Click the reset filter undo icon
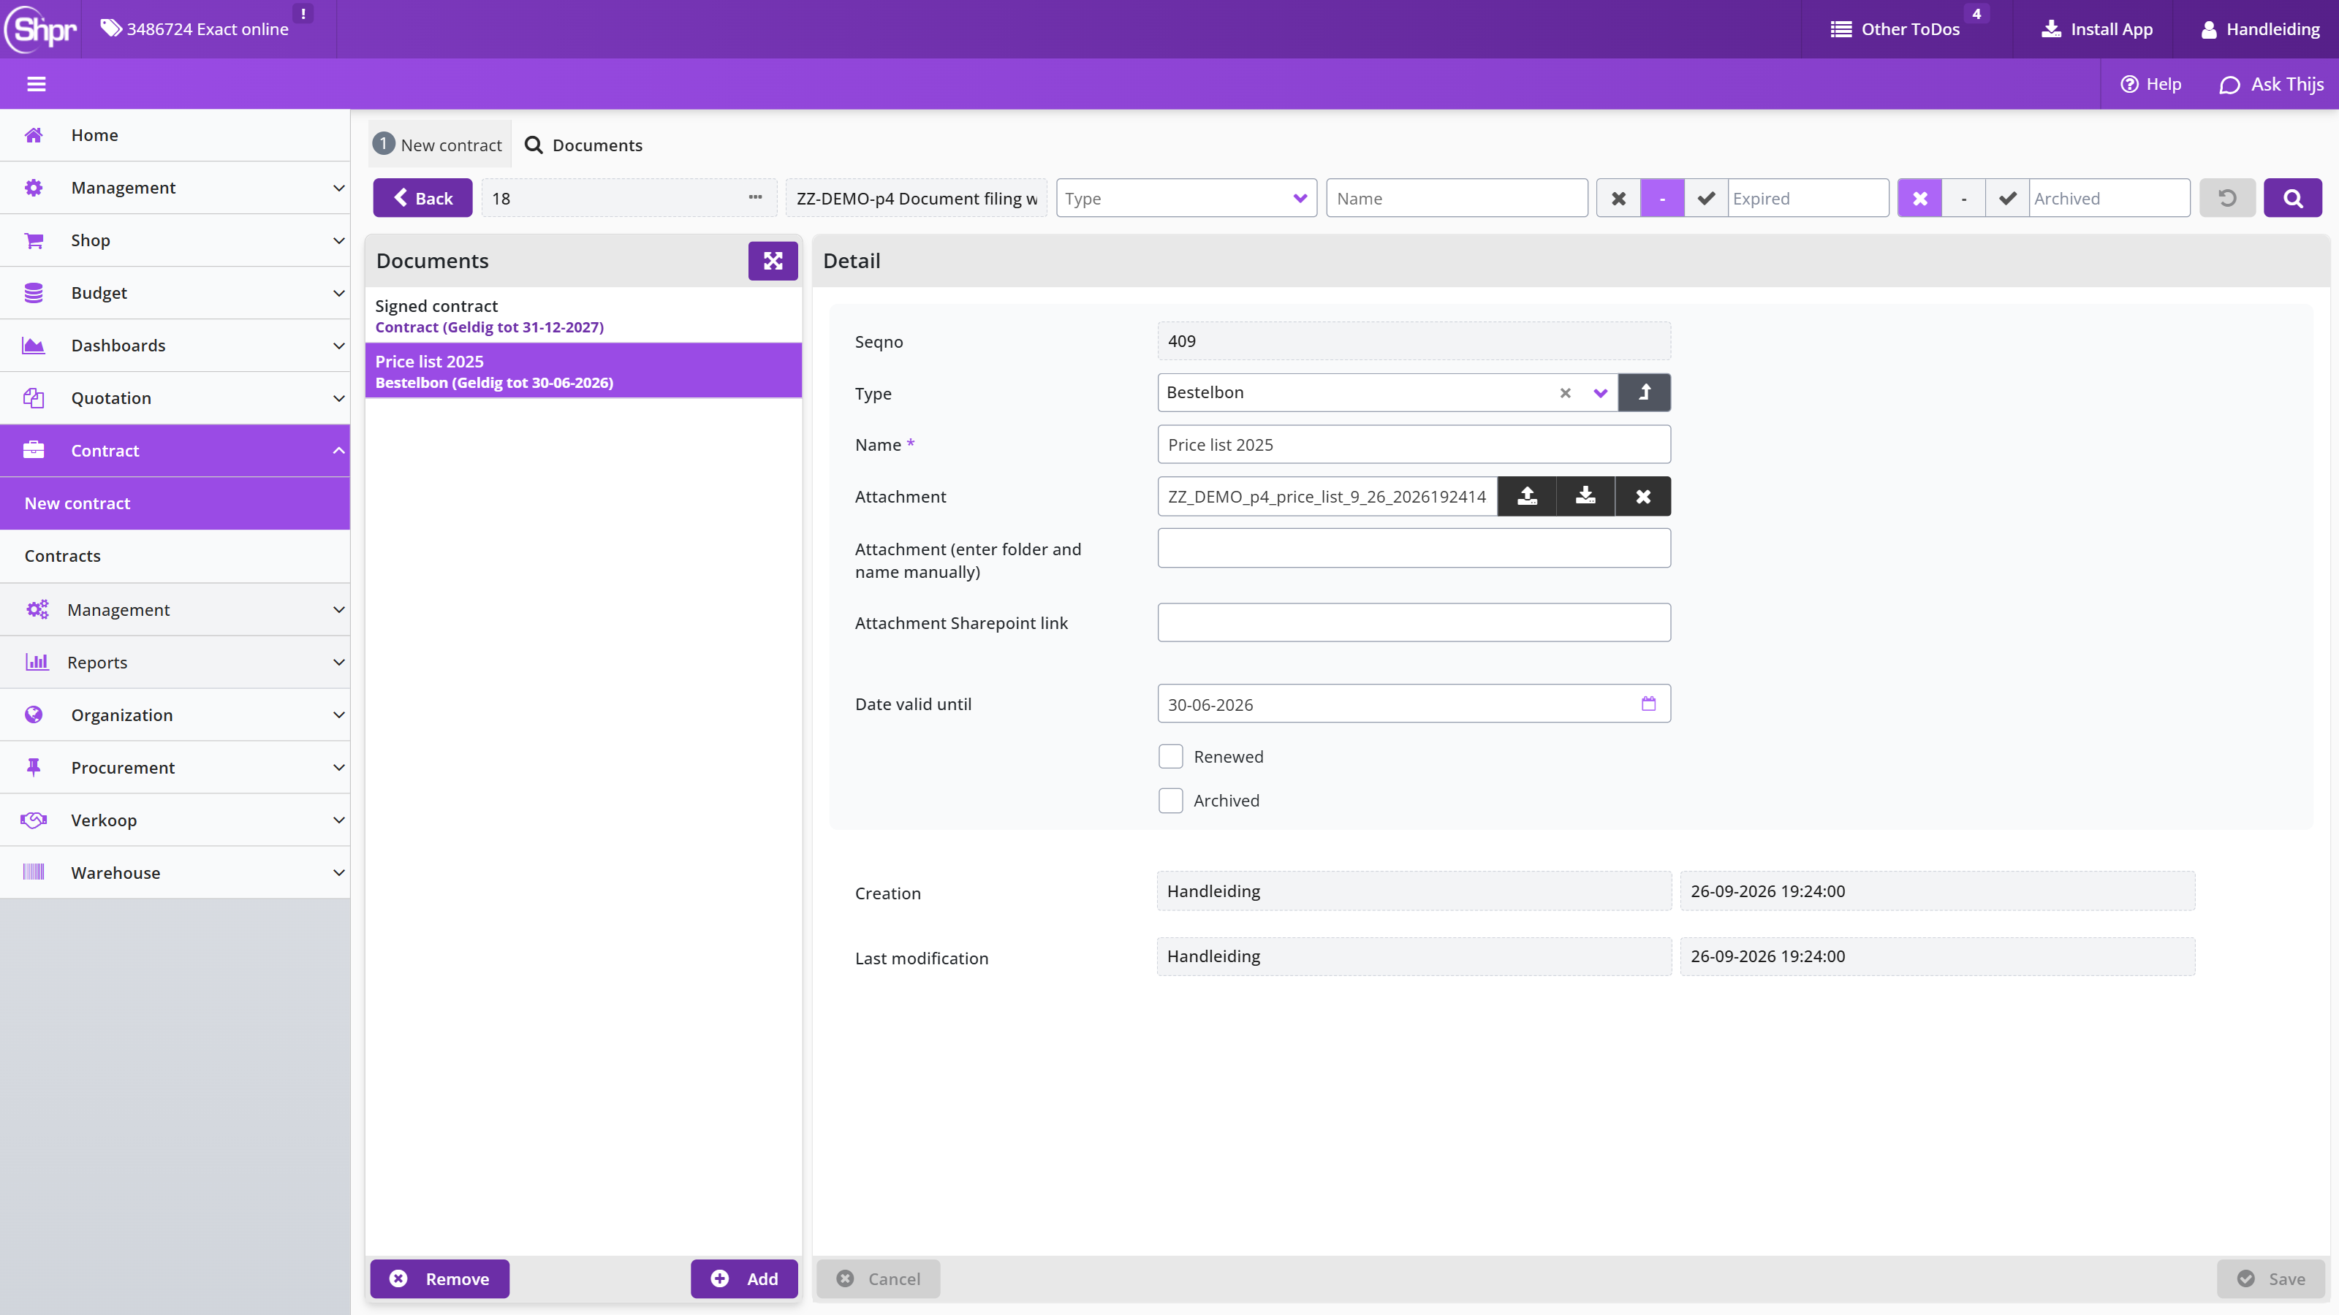The height and width of the screenshot is (1315, 2339). 2226,198
